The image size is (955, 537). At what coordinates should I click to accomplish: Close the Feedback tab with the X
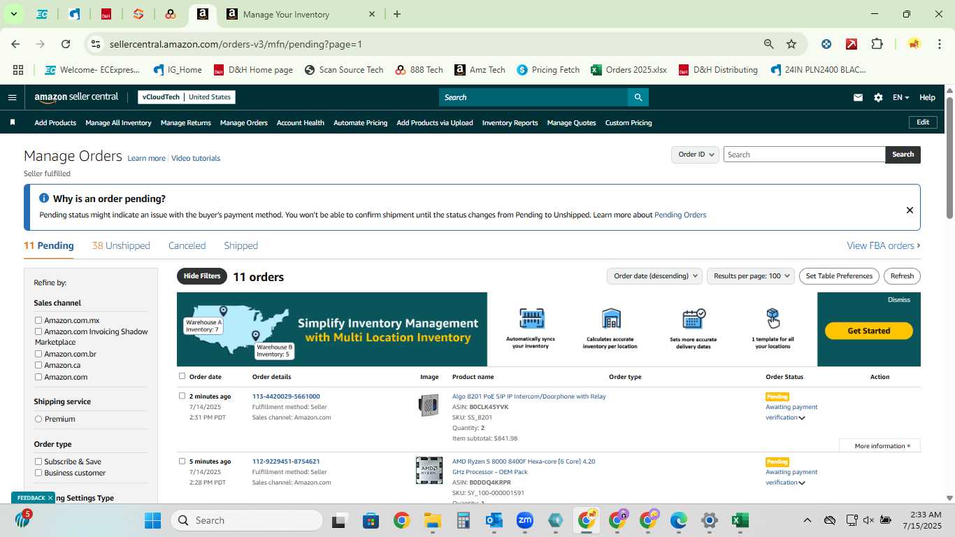pos(50,498)
